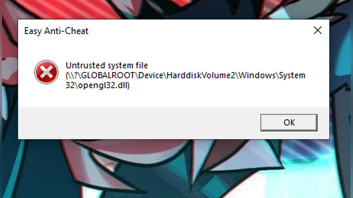Image resolution: width=353 pixels, height=198 pixels.
Task: Click the word System ending the path line
Action: pos(292,76)
